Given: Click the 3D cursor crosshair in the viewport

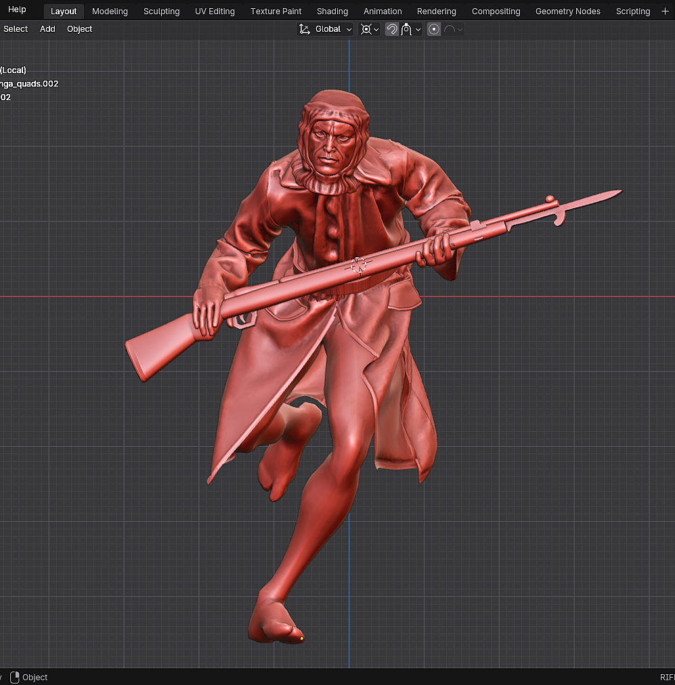Looking at the screenshot, I should coord(358,264).
